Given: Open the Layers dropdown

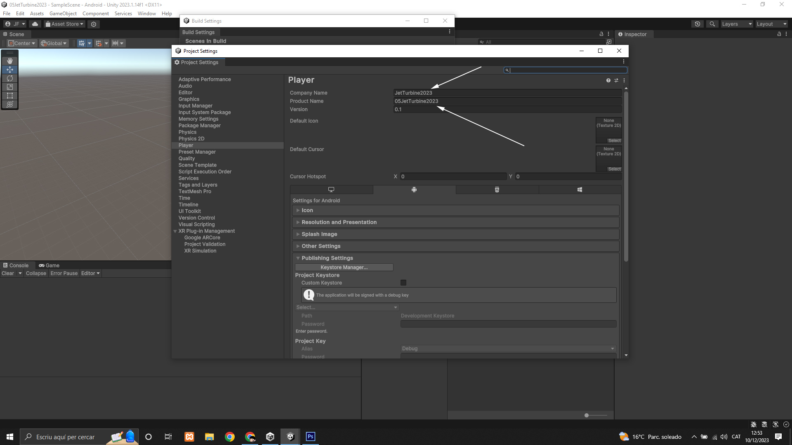Looking at the screenshot, I should pyautogui.click(x=736, y=24).
